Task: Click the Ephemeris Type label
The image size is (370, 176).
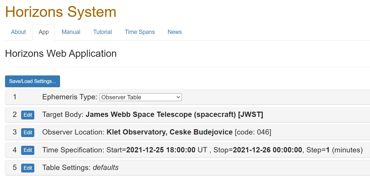Action: point(70,97)
